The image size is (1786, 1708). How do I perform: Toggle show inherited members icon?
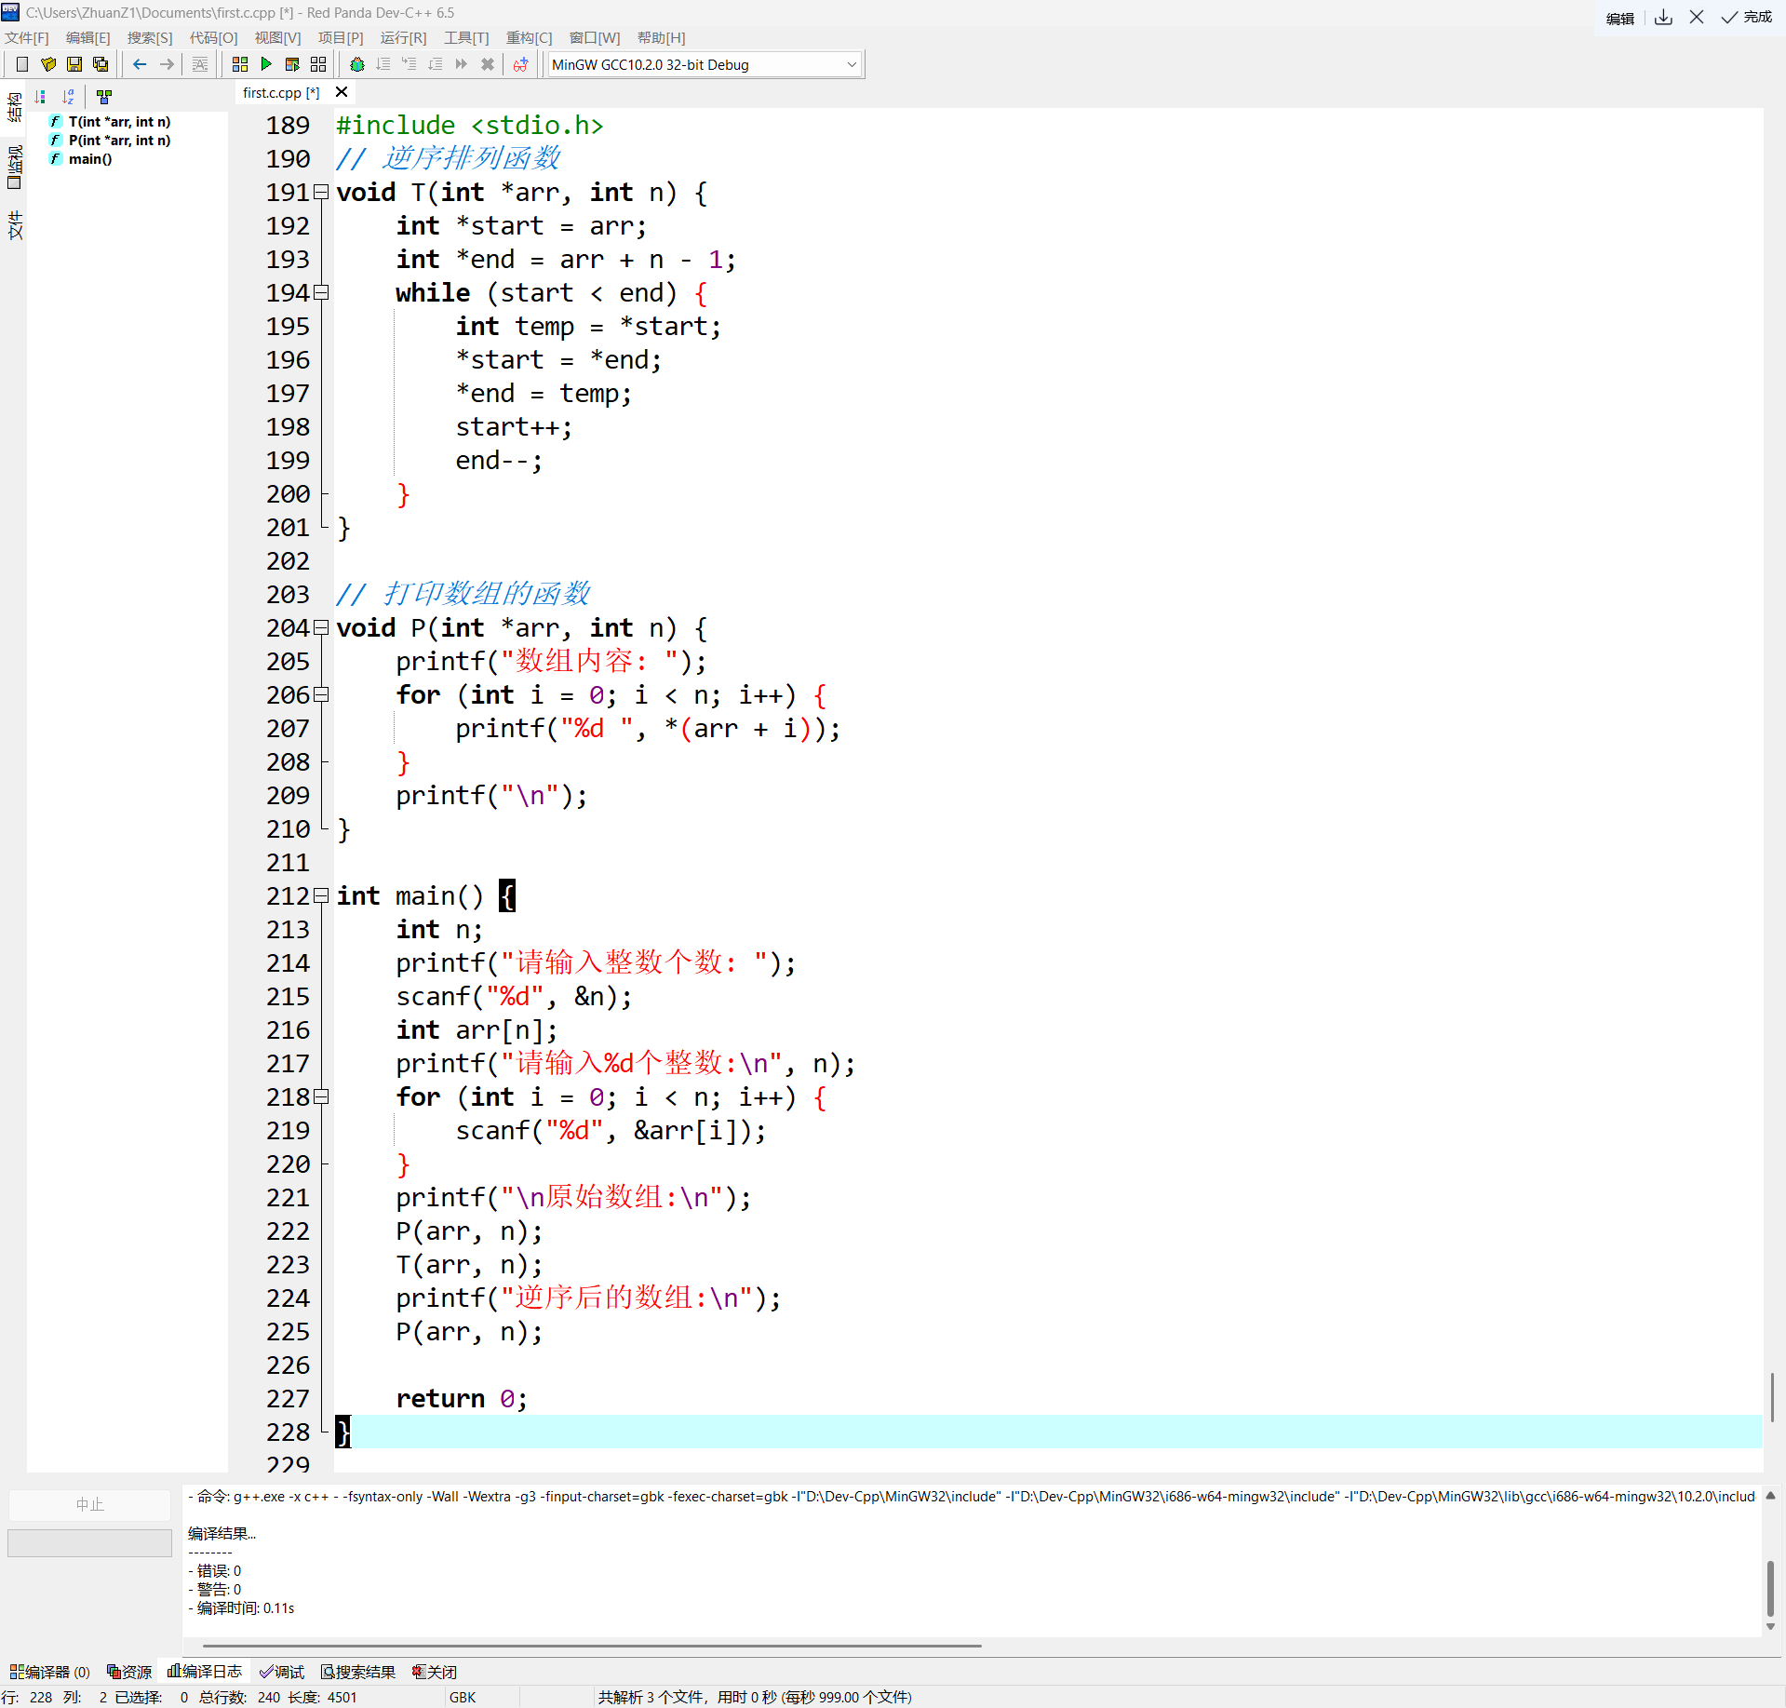[x=104, y=96]
